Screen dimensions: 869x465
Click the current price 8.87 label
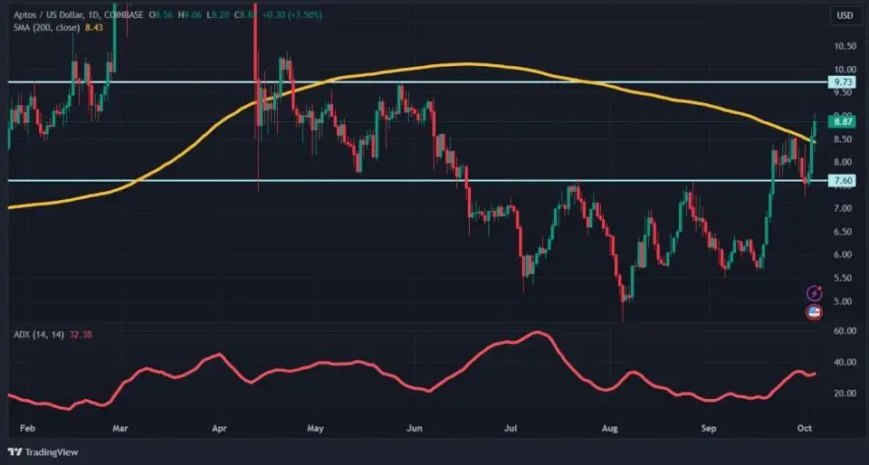[x=841, y=122]
